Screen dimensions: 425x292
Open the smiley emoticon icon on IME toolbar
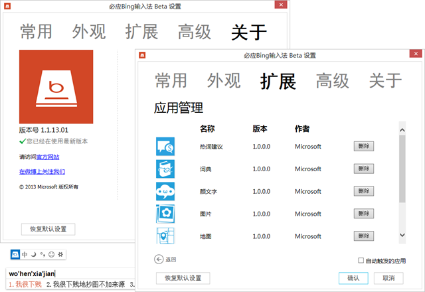pos(52,254)
